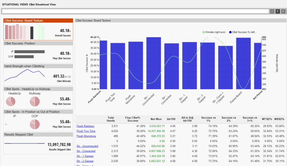Open the Str - 2 Gapper link
The width and height of the screenshot is (287, 166).
85,161
